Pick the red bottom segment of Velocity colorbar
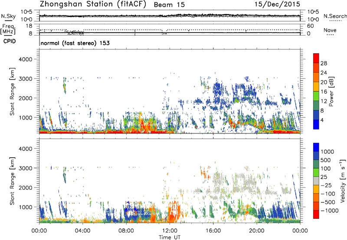This screenshot has width=347, height=240. (316, 214)
